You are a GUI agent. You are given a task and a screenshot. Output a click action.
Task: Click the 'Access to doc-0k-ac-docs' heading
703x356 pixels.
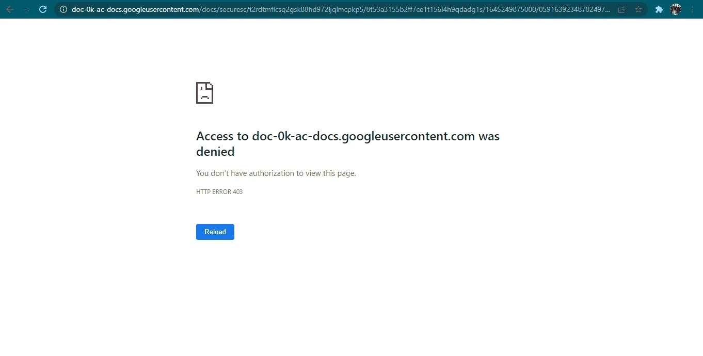348,144
